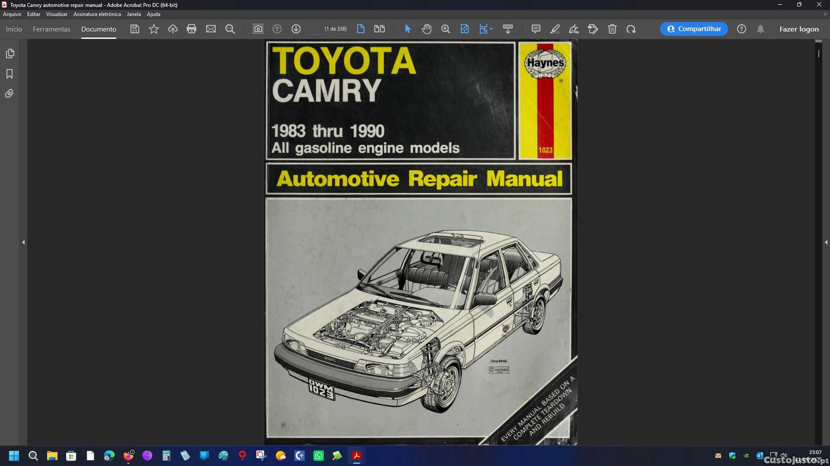
Task: Rotate the page view icon
Action: pos(631,29)
